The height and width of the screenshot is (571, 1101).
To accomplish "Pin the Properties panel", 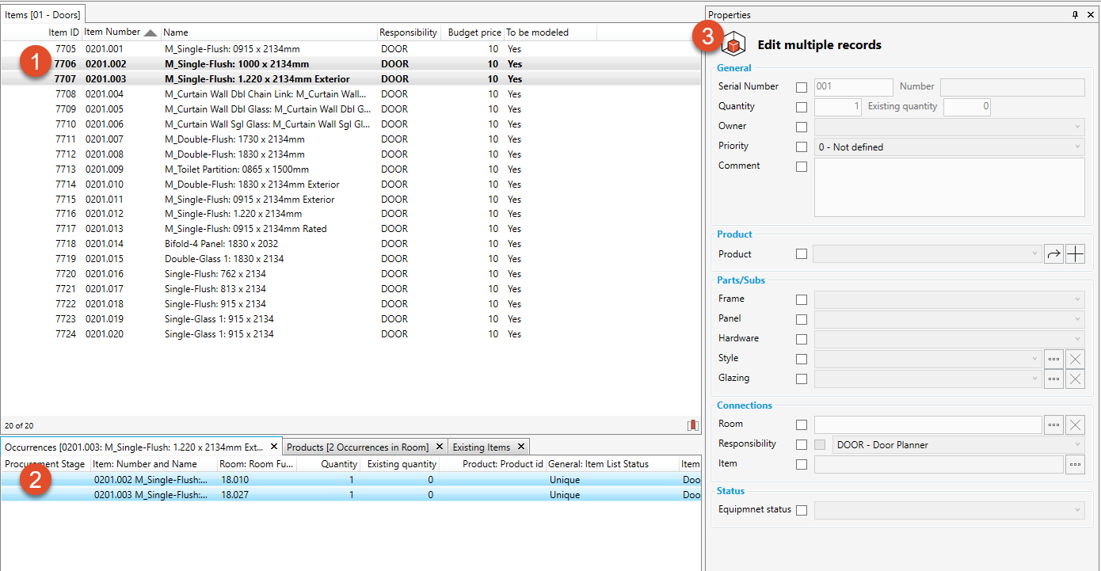I will pos(1075,15).
